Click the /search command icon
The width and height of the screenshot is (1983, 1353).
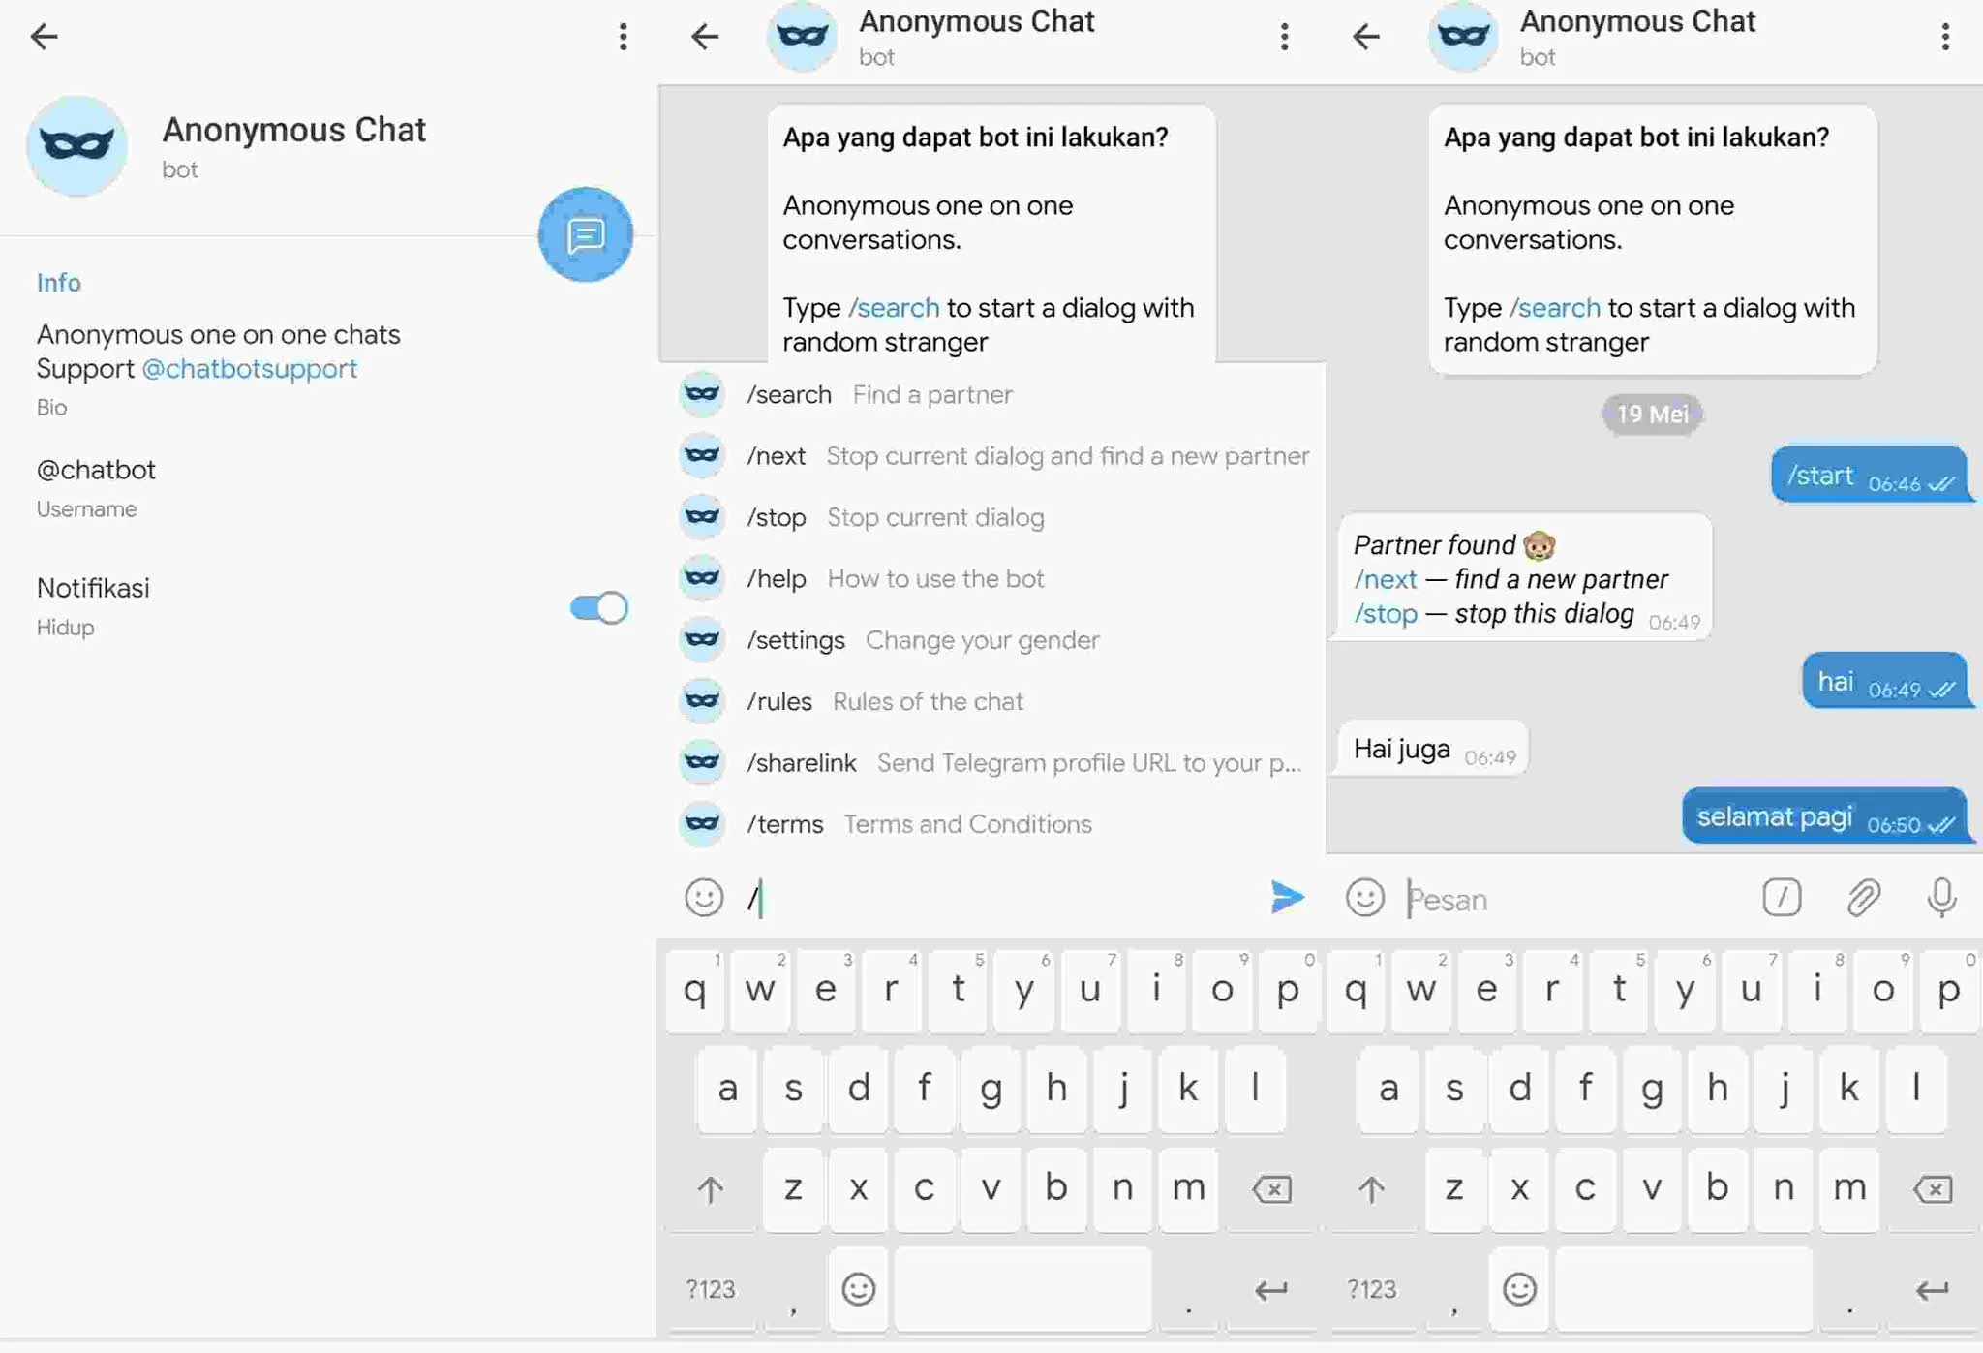pos(699,393)
